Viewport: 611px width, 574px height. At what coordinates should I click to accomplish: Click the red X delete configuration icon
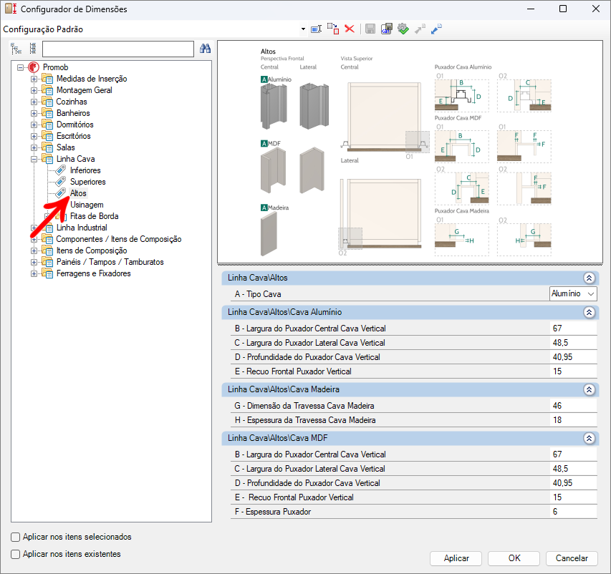(350, 29)
